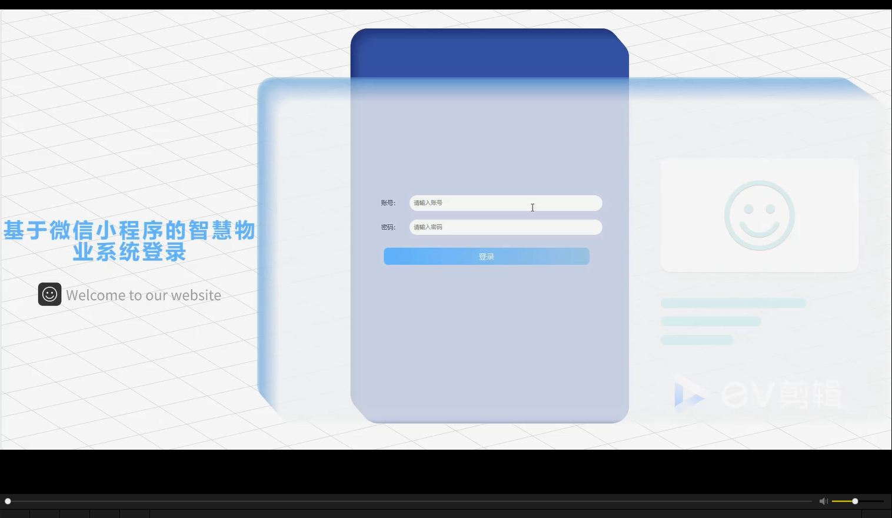The height and width of the screenshot is (518, 892).
Task: Click the 登录 login button
Action: tap(487, 256)
